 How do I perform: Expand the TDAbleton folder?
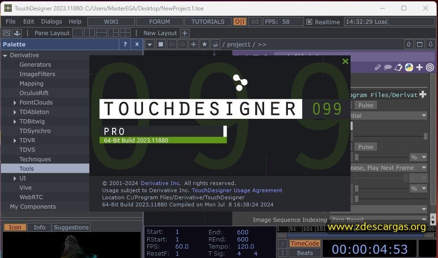tap(15, 112)
